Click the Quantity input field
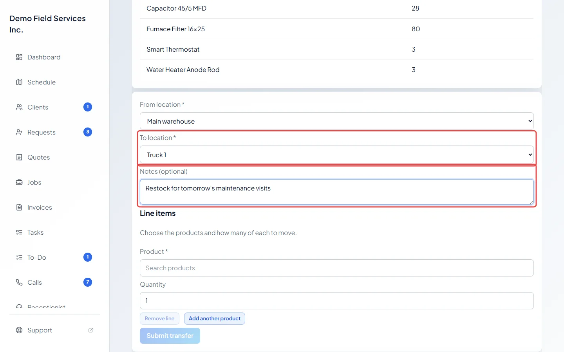 pyautogui.click(x=337, y=301)
